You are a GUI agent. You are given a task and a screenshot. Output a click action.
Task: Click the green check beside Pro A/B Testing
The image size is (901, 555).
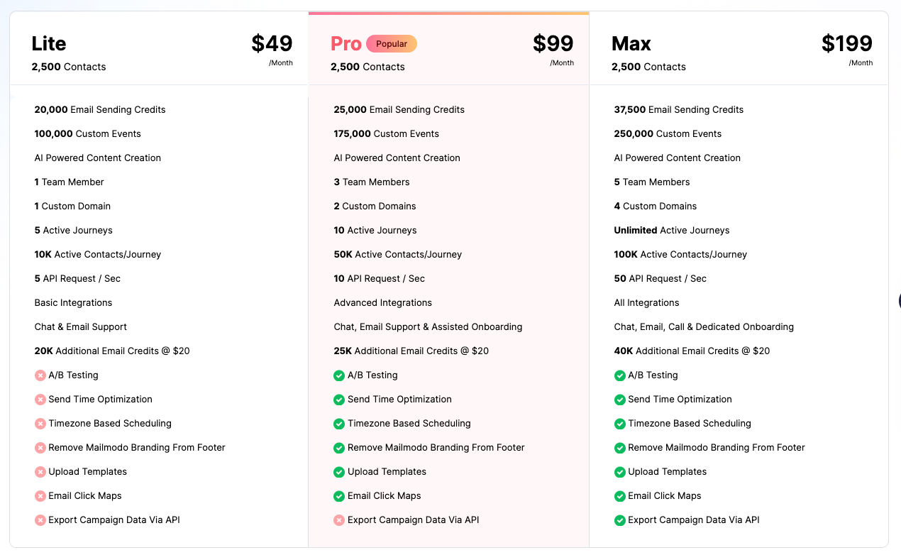[x=339, y=375]
